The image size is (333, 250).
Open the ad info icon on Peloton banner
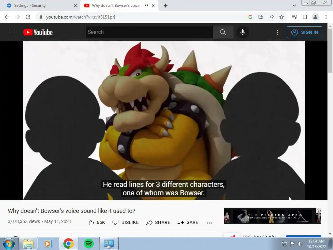click(319, 211)
